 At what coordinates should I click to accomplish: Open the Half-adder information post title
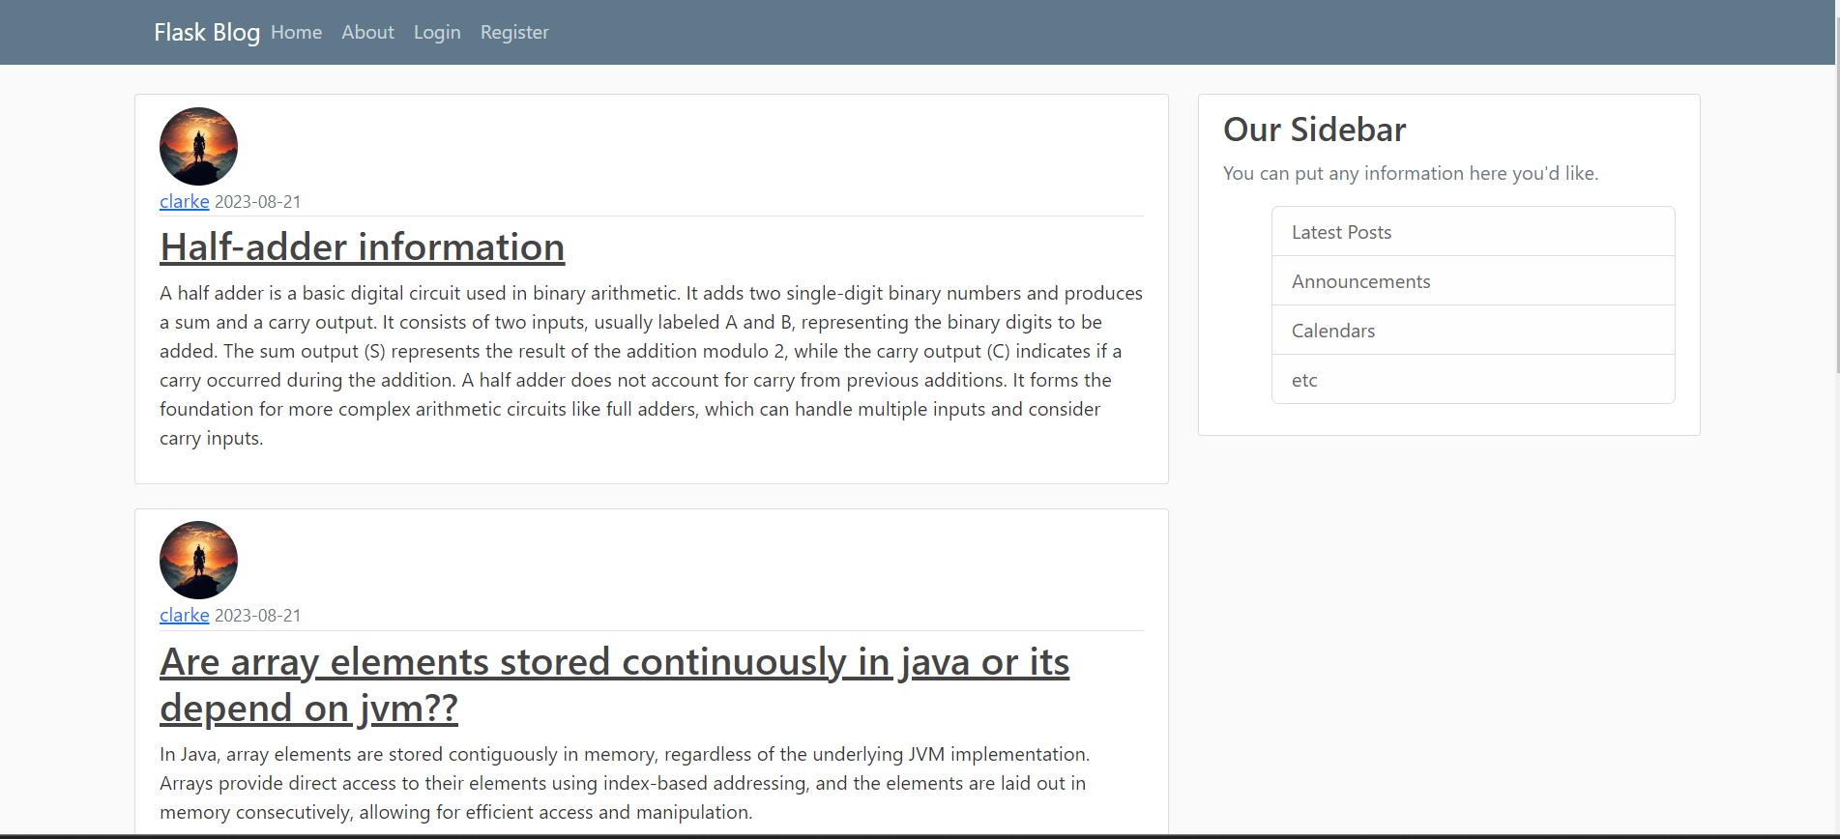[363, 247]
